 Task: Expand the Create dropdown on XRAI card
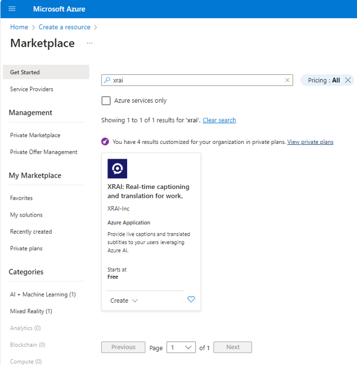124,301
